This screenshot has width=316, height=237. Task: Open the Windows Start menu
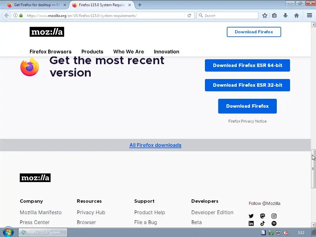coord(8,232)
